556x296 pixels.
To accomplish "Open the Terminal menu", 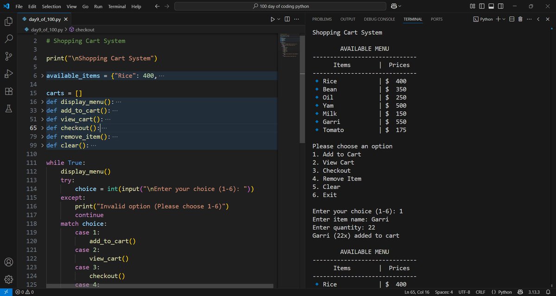I will click(117, 6).
